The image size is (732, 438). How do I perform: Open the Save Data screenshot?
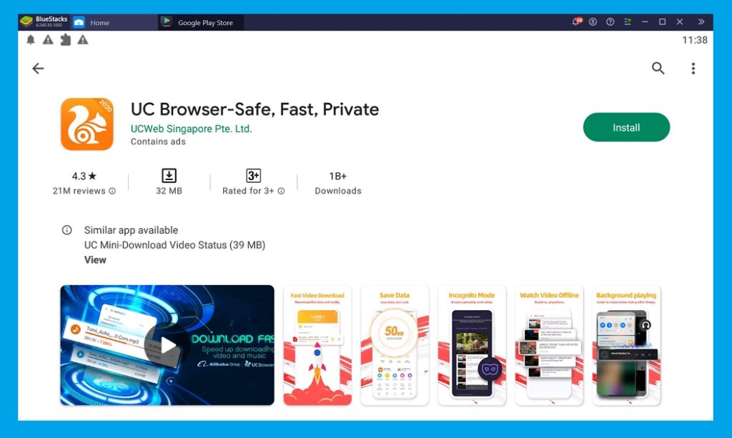click(x=395, y=345)
